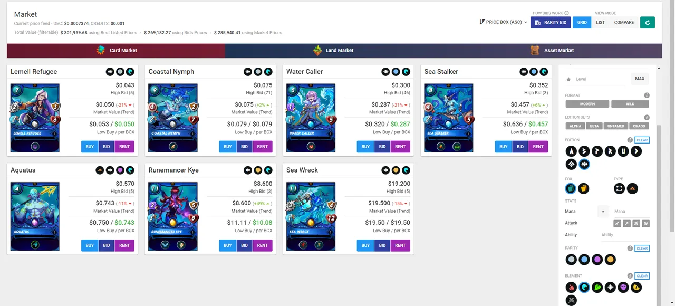Select gray Common rarity circle
Viewport: 675px width, 306px height.
pos(571,260)
